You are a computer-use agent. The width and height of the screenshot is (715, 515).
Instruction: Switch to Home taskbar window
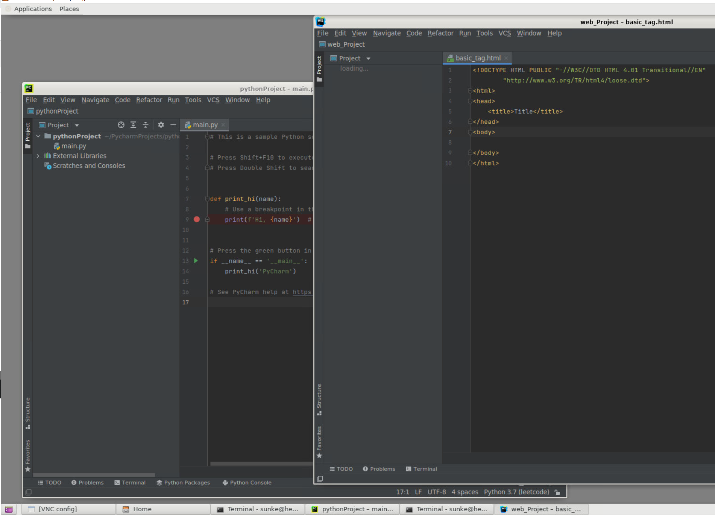pos(163,509)
